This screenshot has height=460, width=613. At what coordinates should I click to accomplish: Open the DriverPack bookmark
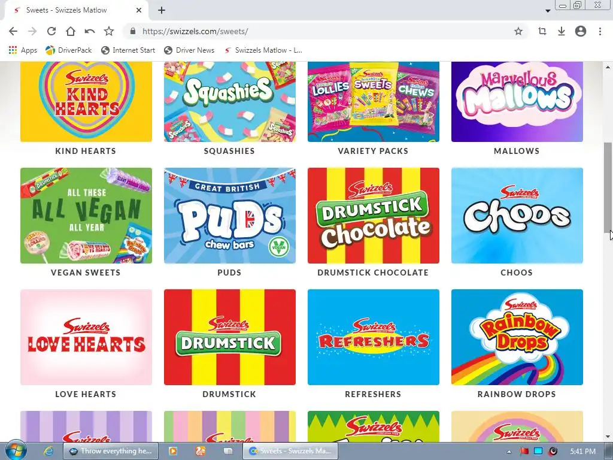click(68, 50)
